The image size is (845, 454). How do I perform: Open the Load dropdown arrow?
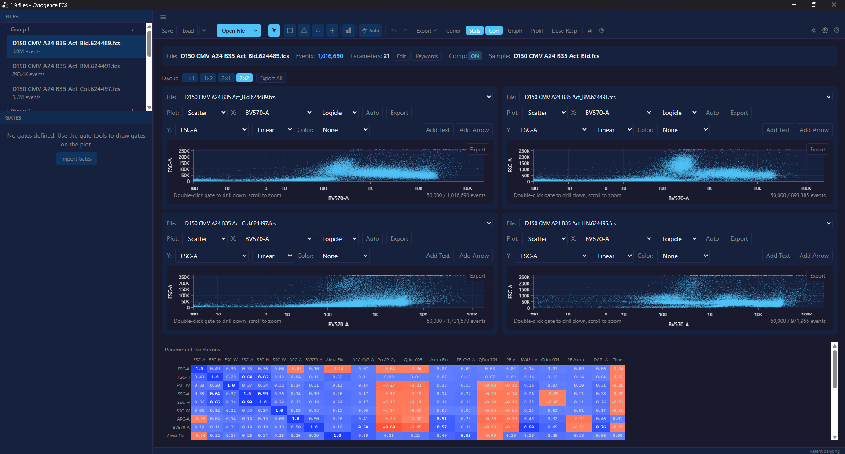[204, 30]
